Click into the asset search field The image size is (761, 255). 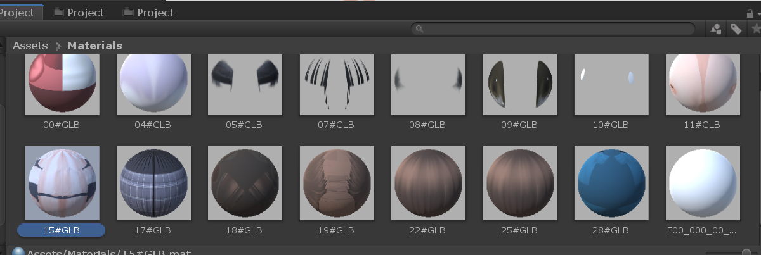pos(558,29)
